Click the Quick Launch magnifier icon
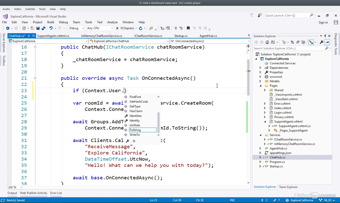The image size is (340, 203). coord(311,15)
